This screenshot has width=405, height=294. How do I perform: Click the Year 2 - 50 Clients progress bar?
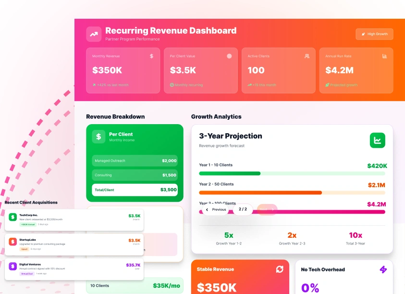click(x=292, y=192)
